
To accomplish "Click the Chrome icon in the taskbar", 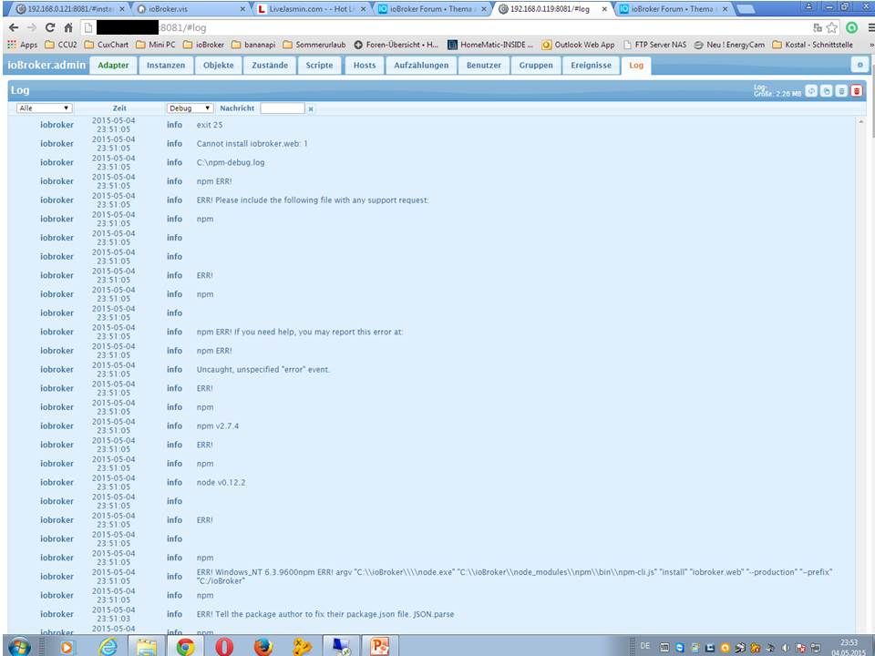I will tap(185, 647).
